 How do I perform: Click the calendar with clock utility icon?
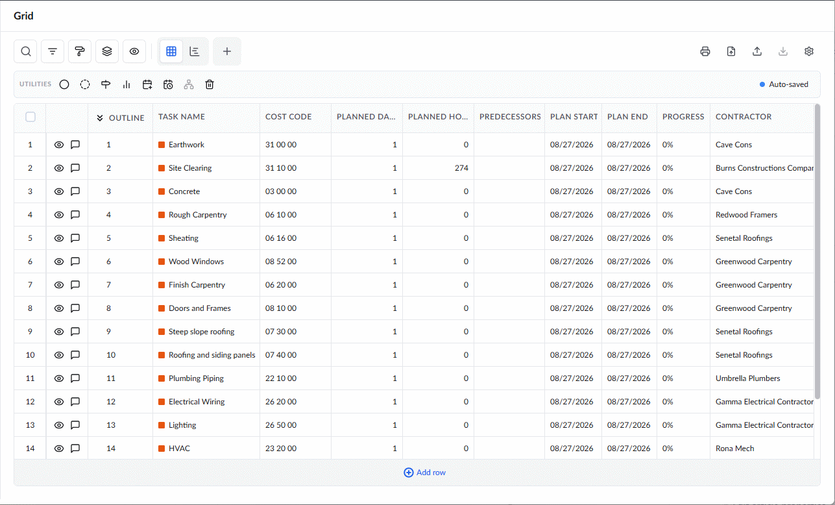click(x=168, y=84)
